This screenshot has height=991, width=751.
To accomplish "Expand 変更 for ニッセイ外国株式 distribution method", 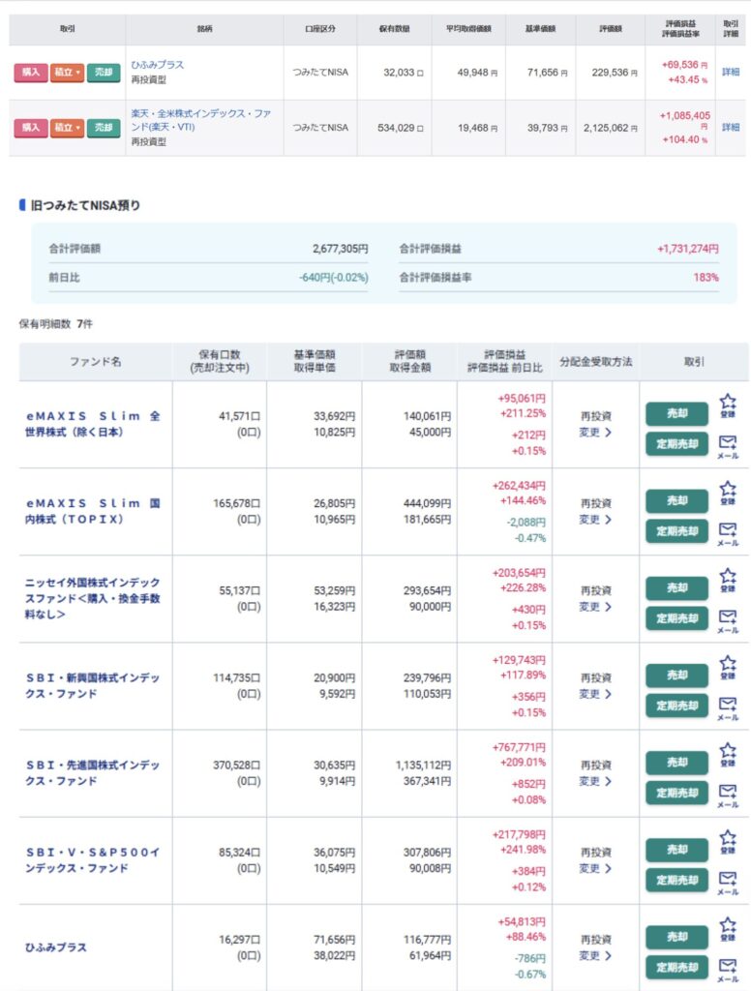I will pyautogui.click(x=595, y=607).
